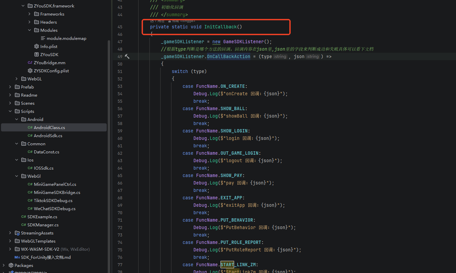
Task: Click the gear icon for ZYSDKConfig.plist
Action: [x=30, y=71]
